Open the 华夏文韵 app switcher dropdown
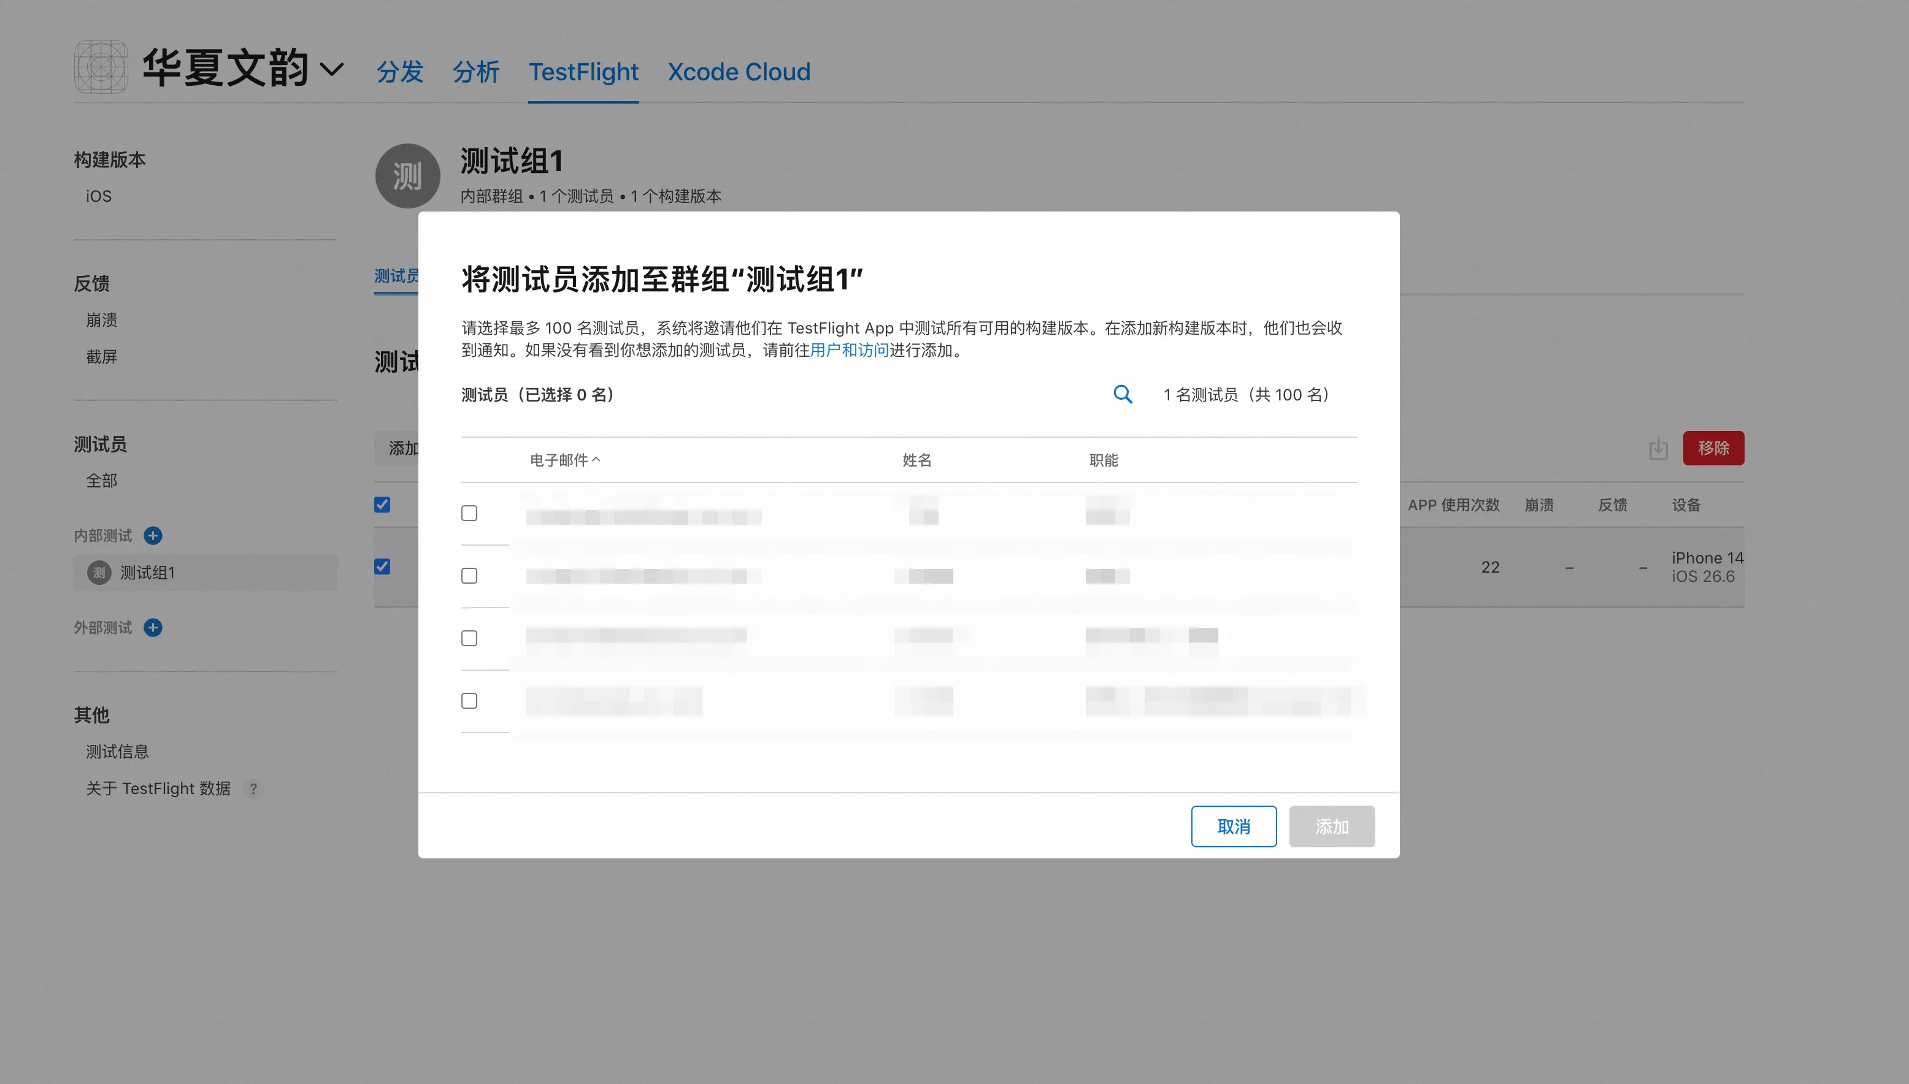This screenshot has width=1909, height=1084. [x=331, y=69]
